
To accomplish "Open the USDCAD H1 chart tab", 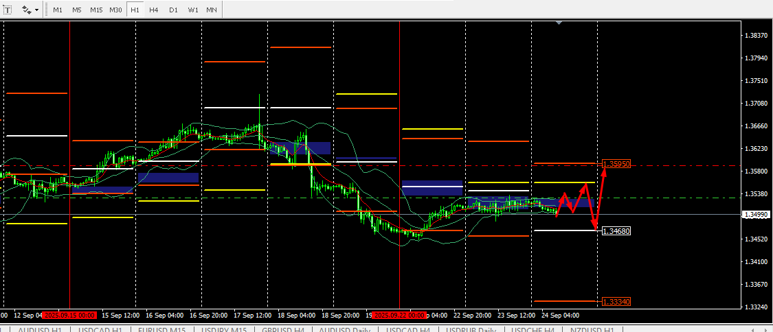I will pos(100,329).
